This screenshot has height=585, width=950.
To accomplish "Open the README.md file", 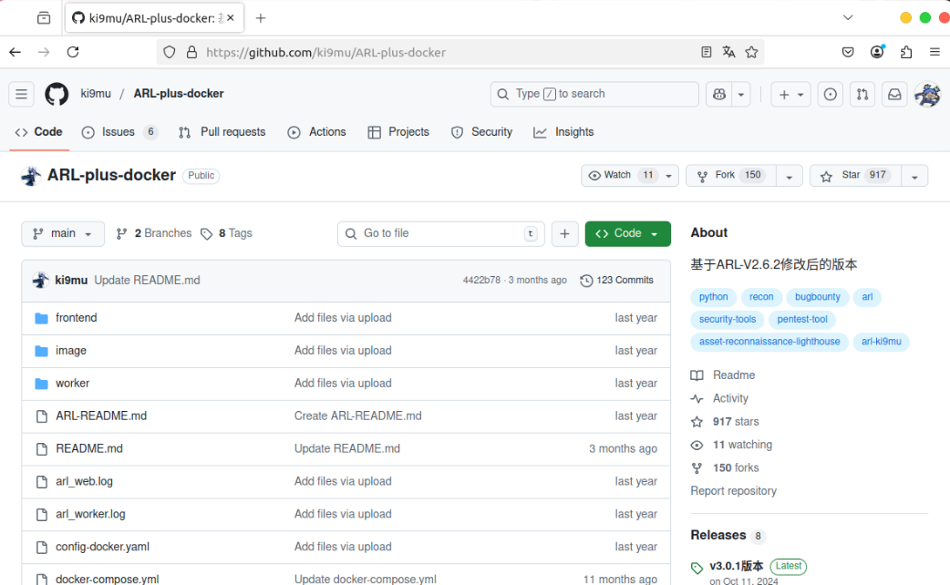I will (x=89, y=448).
